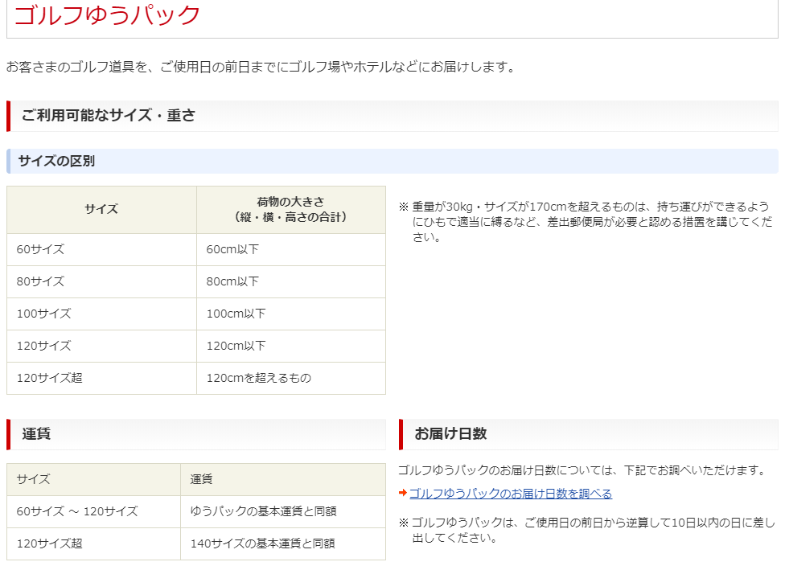Click the お届け日数 section heading
Viewport: 785px width, 566px height.
(450, 434)
